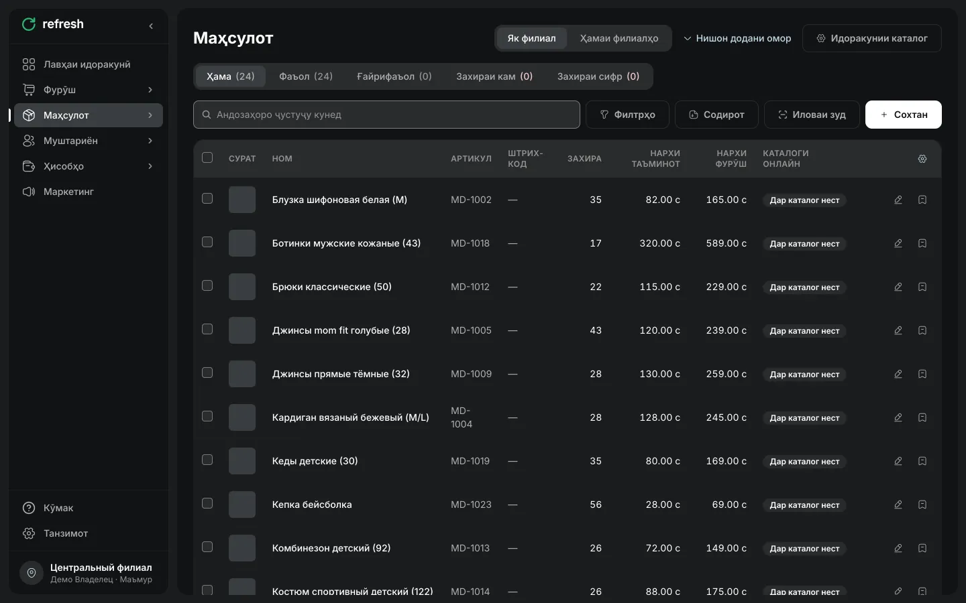Select the Джинсы mom fit голубые checkbox
Viewport: 966px width, 603px height.
(207, 329)
